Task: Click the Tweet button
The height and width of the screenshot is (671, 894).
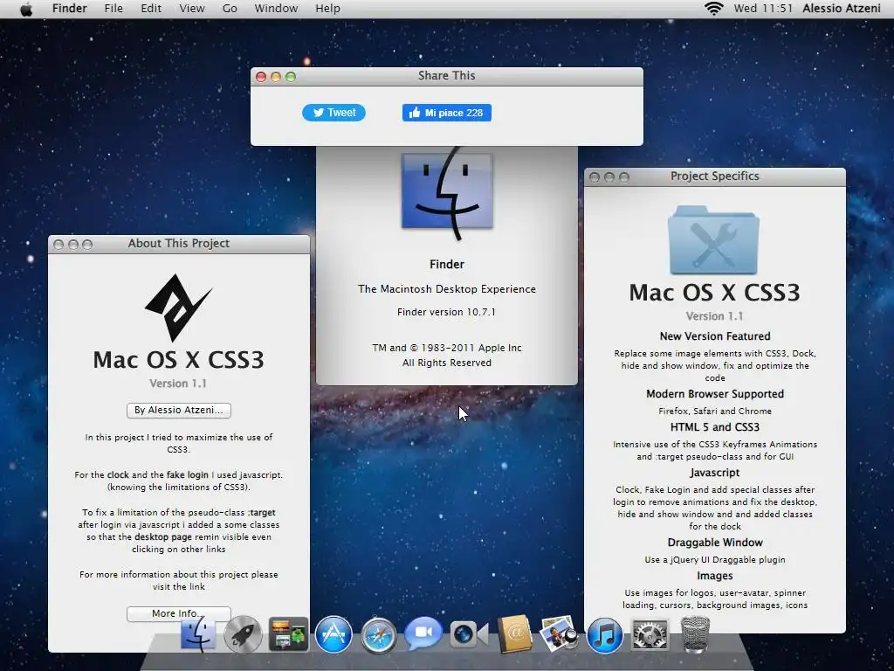Action: tap(334, 113)
